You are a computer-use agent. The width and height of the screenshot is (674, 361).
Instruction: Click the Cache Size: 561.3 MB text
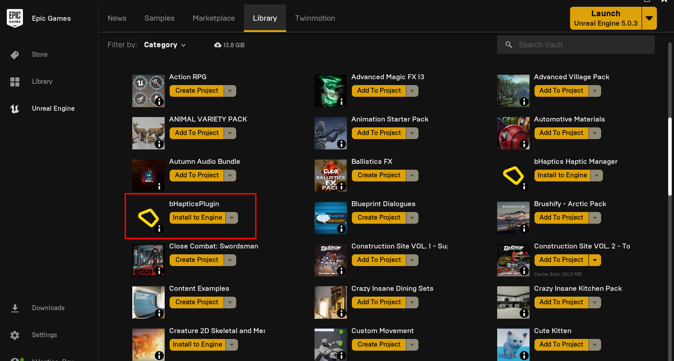pos(558,274)
